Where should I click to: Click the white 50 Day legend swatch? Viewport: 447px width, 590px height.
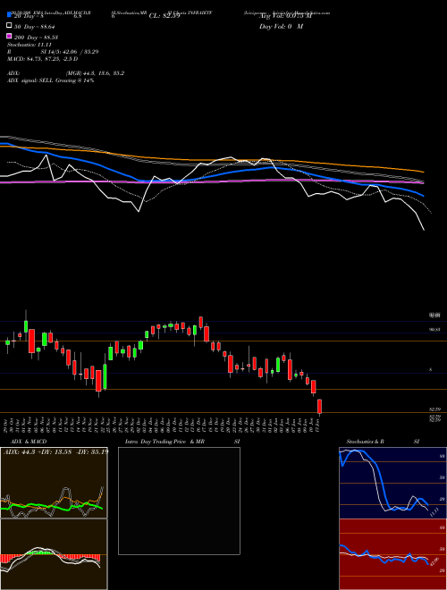point(9,26)
